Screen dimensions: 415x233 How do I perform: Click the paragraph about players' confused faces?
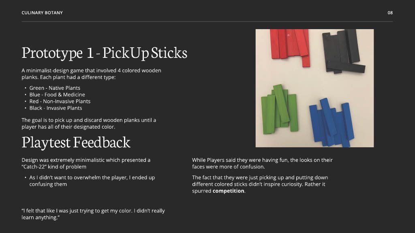tap(262, 163)
